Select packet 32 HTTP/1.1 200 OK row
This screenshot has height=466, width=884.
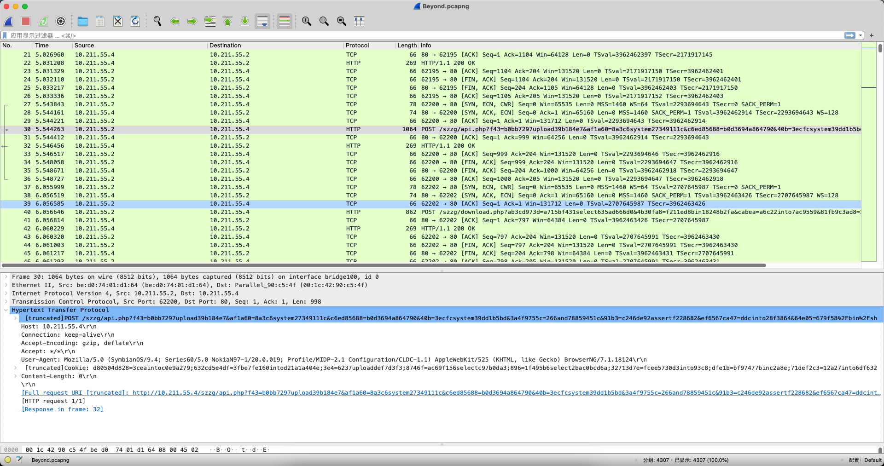pyautogui.click(x=430, y=146)
